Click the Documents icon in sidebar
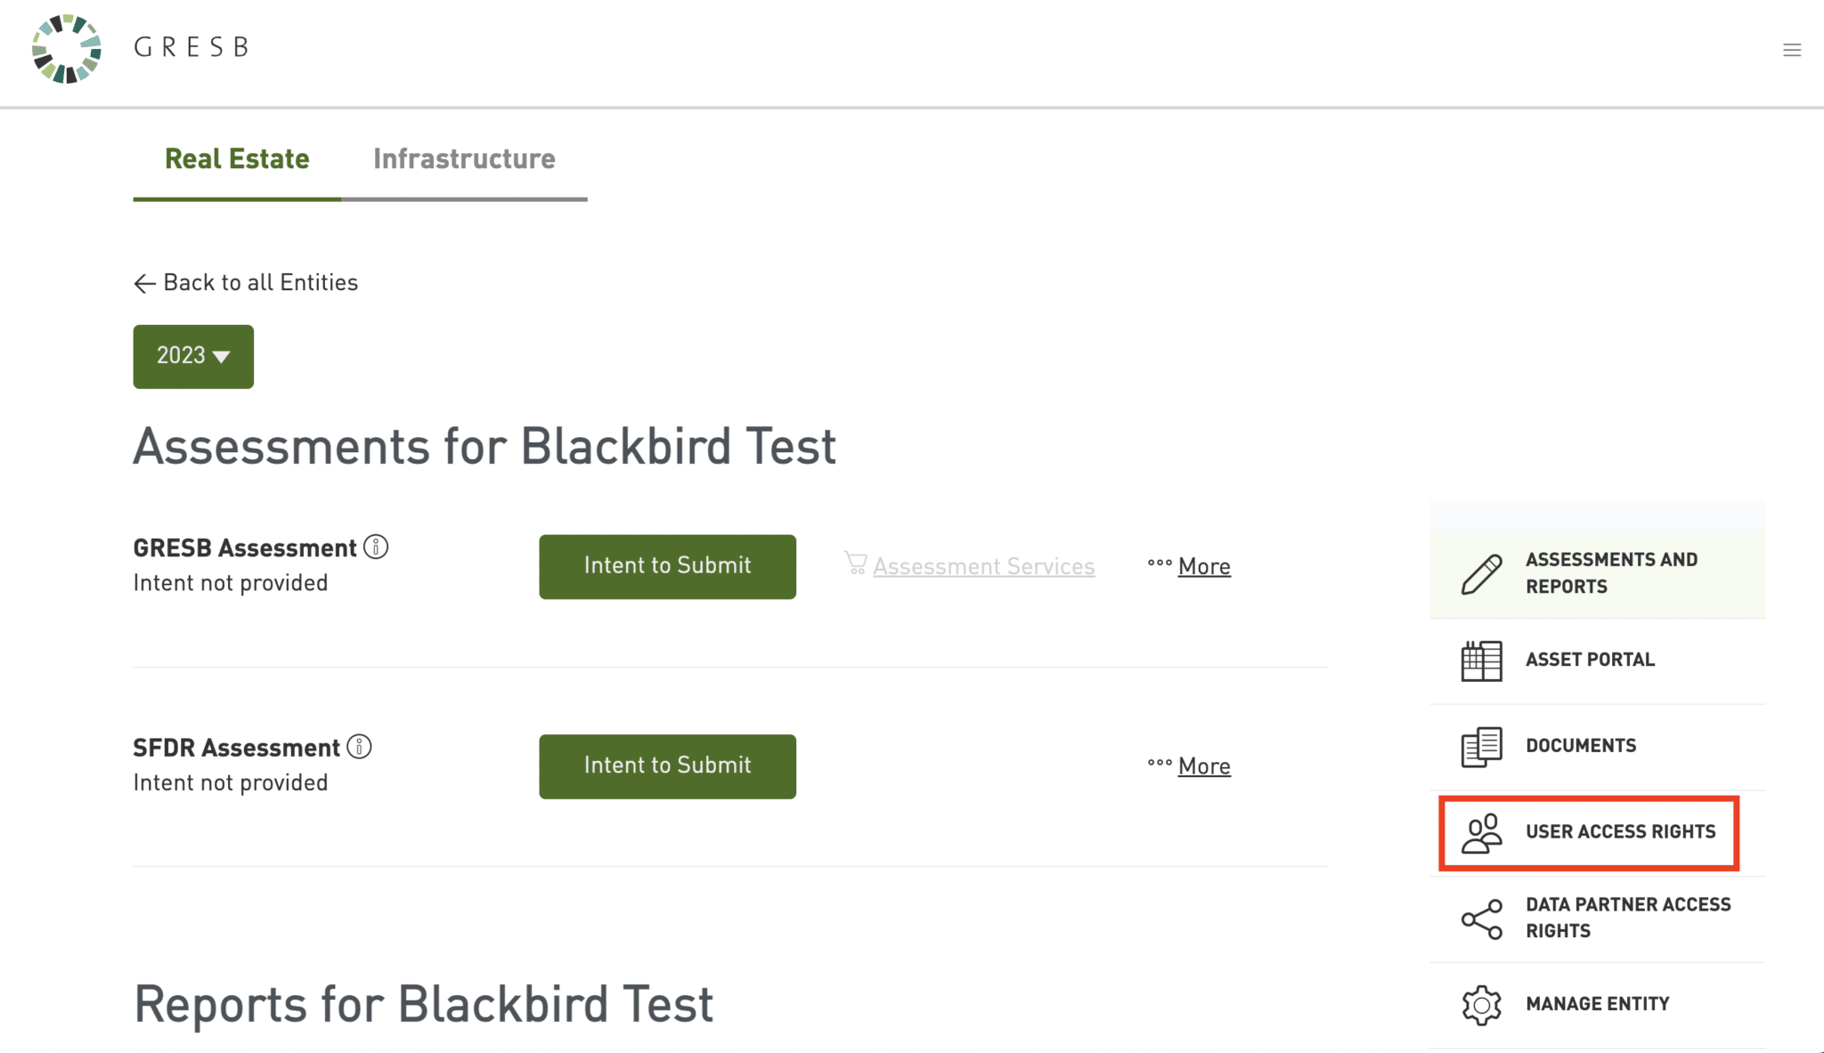Viewport: 1824px width, 1053px height. coord(1481,746)
